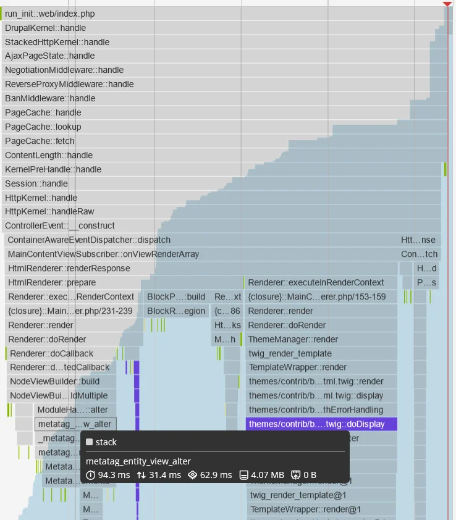This screenshot has width=456, height=520.
Task: Select the Con…tch frame
Action: [x=420, y=254]
